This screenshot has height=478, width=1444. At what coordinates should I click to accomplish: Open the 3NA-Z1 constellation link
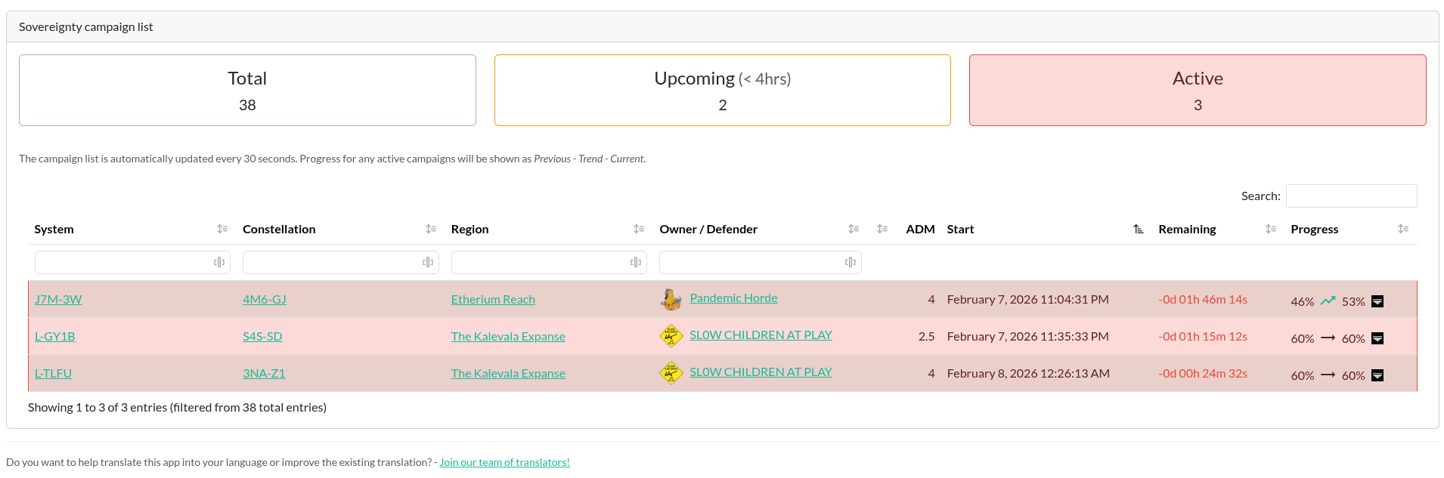(264, 373)
